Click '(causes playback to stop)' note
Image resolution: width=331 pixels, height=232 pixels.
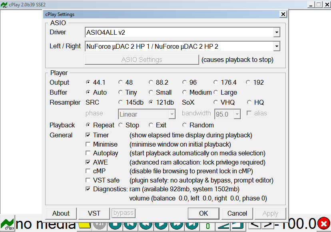pos(237,59)
